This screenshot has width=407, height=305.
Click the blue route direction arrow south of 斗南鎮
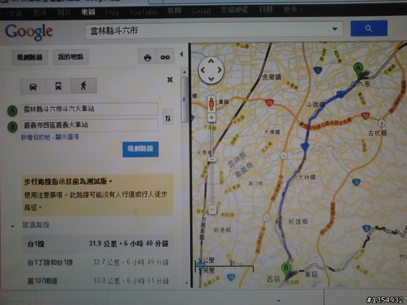[x=305, y=147]
